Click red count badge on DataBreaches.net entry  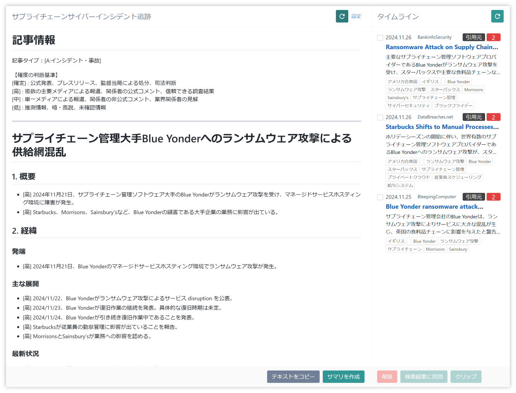click(494, 117)
